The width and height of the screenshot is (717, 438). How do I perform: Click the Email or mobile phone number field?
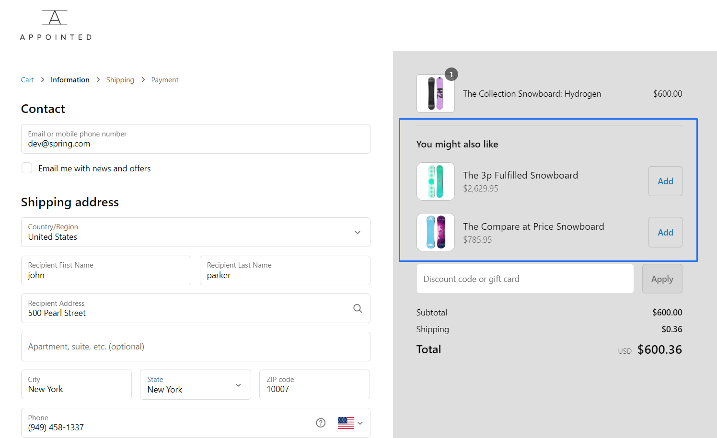196,139
